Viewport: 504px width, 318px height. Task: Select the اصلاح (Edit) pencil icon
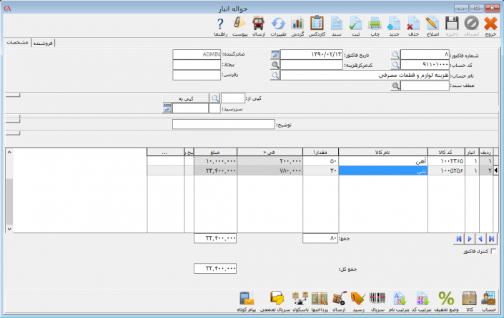(x=433, y=26)
